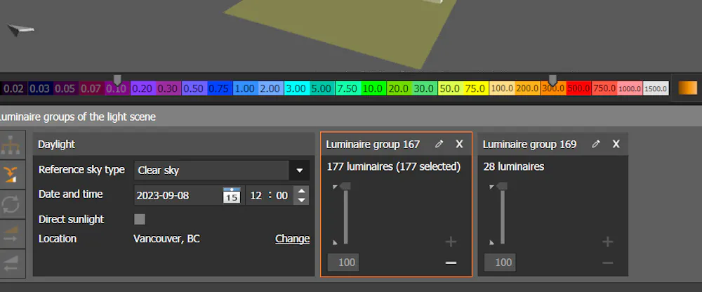Viewport: 702px width, 292px height.
Task: Click the minutes value 00 in time field
Action: click(282, 196)
